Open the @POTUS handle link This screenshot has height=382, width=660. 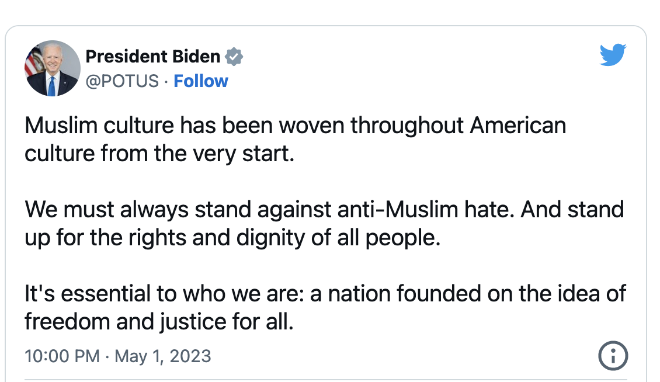[x=122, y=81]
